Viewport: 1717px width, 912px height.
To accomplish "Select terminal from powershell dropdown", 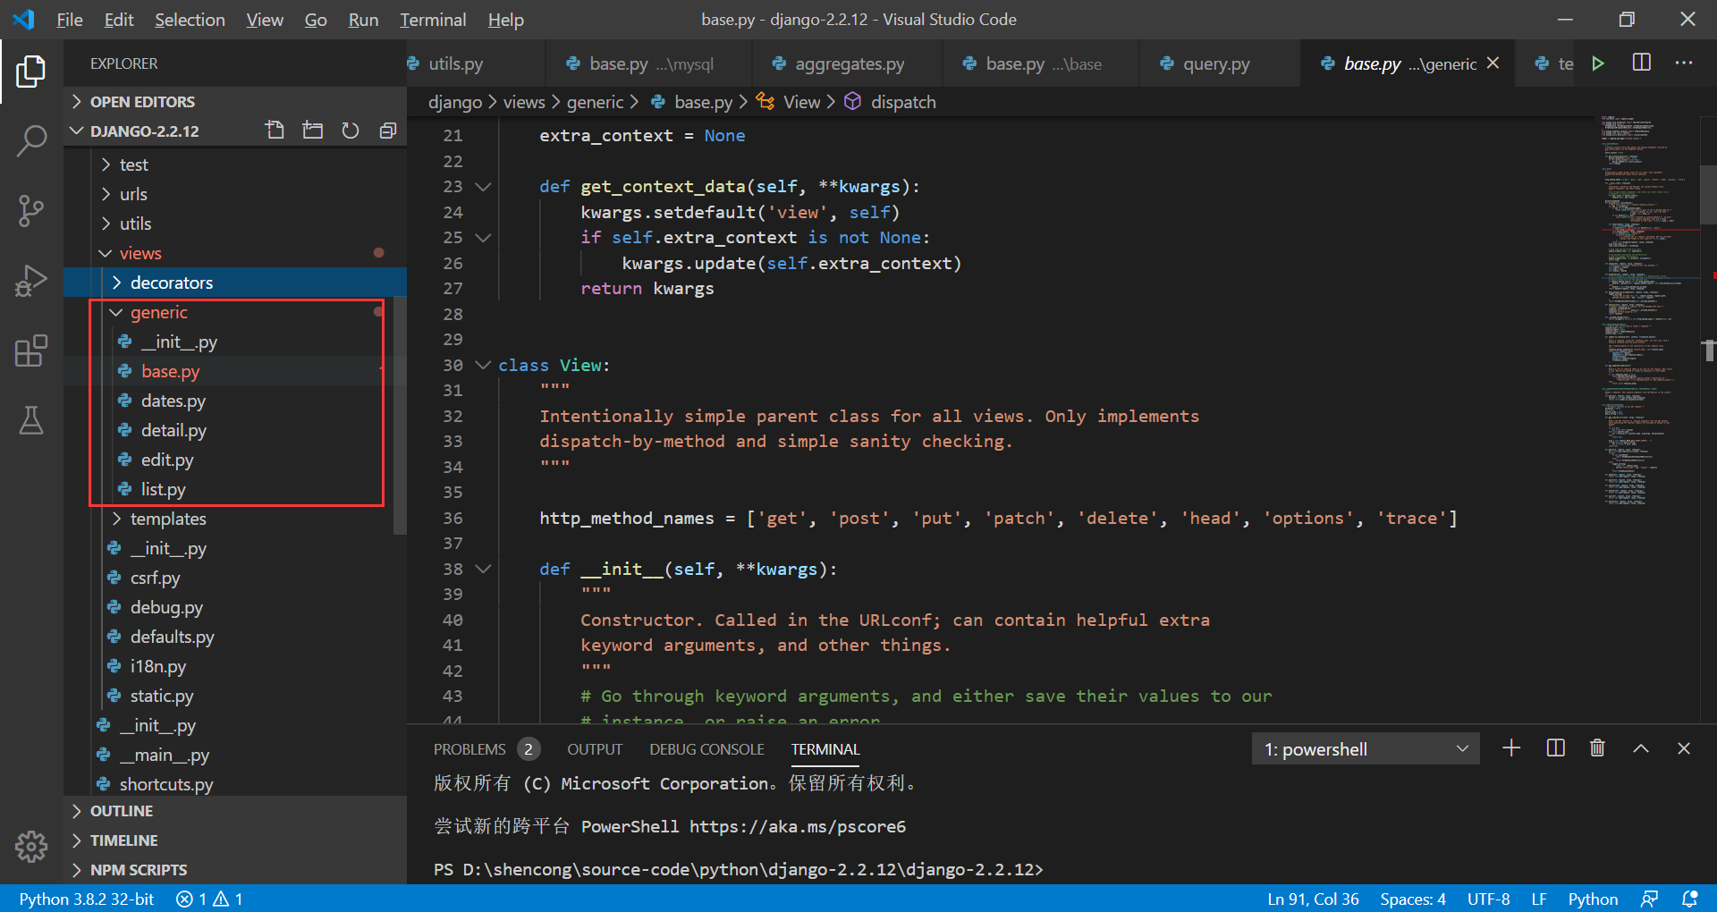I will (x=1366, y=749).
